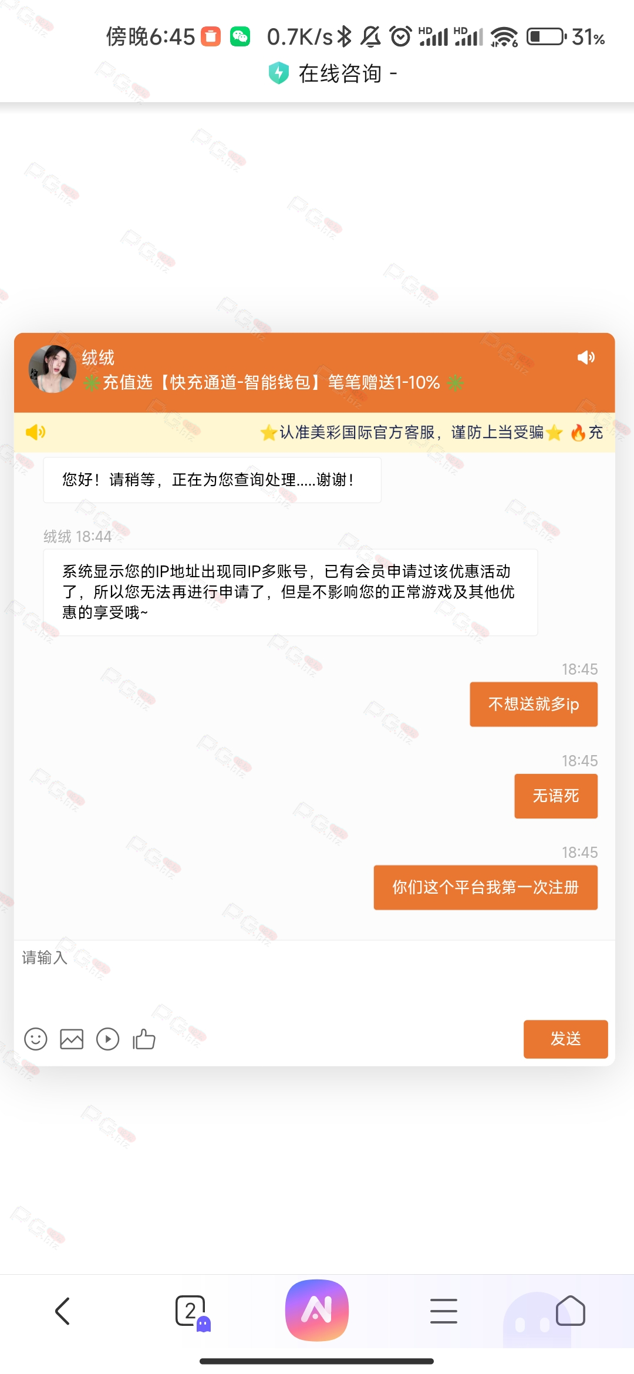The height and width of the screenshot is (1374, 634).
Task: Go to browser home page
Action: (570, 1311)
